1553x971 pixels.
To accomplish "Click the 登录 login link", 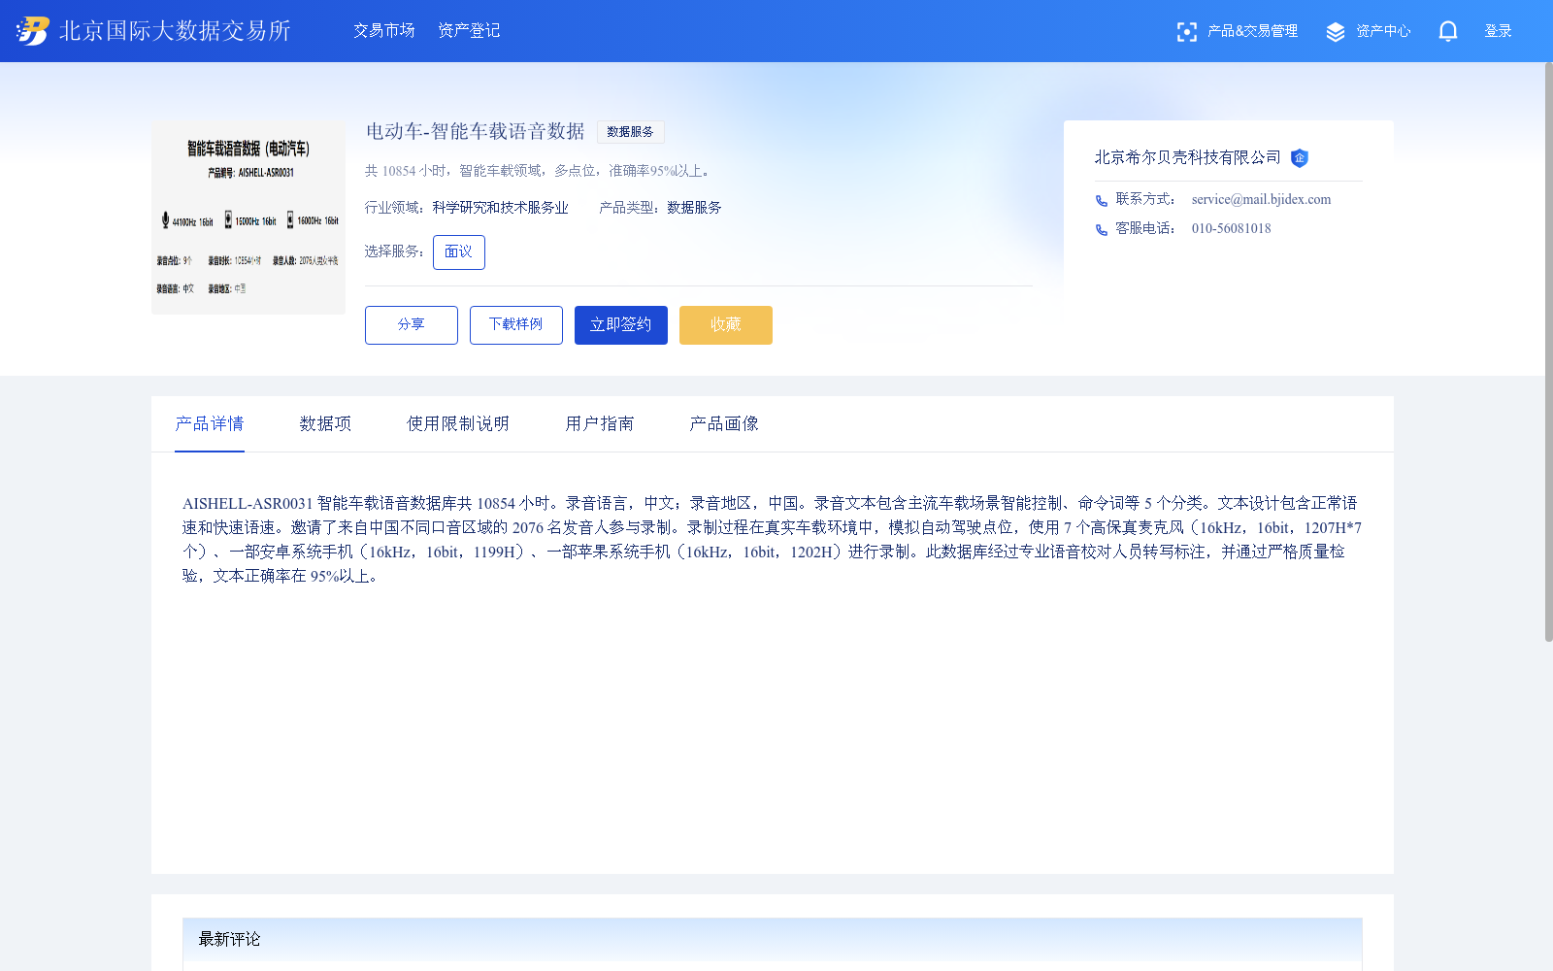I will 1498,31.
